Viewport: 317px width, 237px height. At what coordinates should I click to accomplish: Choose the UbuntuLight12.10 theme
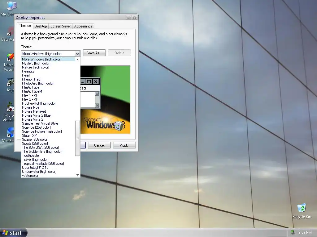click(x=48, y=168)
